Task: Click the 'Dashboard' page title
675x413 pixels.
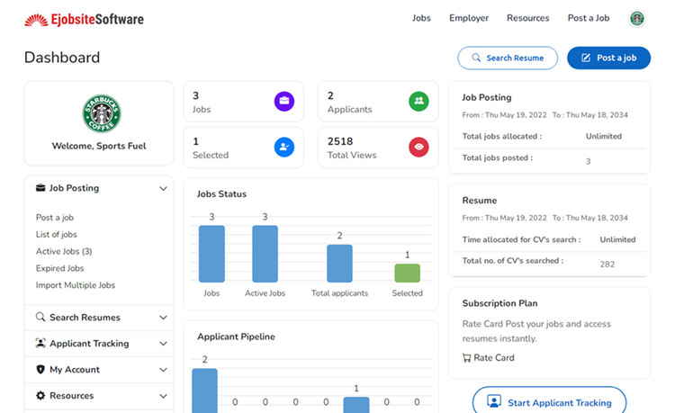Action: click(x=62, y=58)
